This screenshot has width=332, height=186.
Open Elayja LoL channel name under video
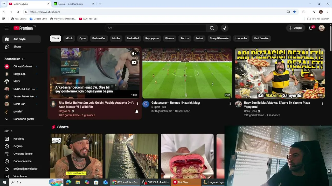65,111
